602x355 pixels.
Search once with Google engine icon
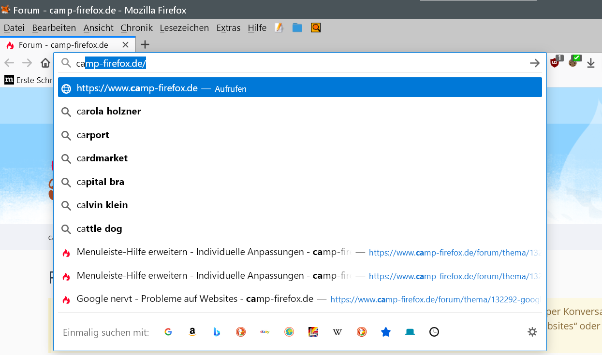pos(168,332)
